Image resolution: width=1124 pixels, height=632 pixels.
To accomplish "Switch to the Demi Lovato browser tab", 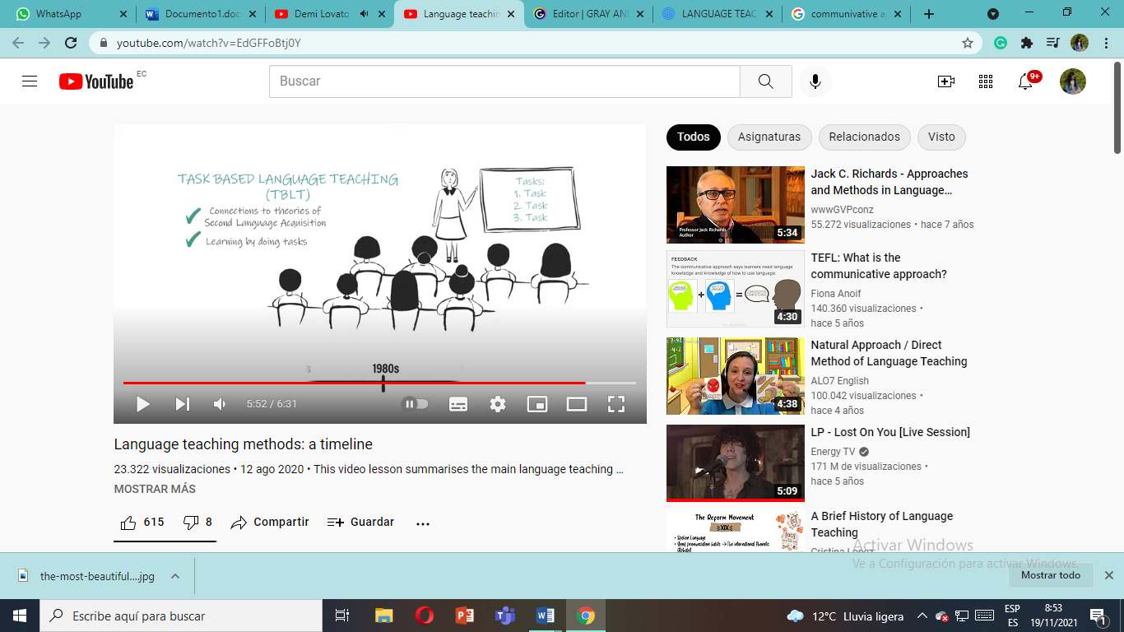I will [x=330, y=14].
